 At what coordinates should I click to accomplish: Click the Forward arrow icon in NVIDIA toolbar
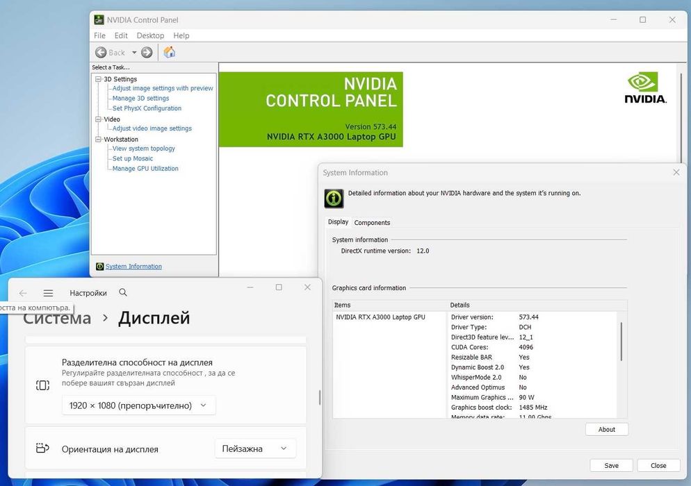pos(147,52)
